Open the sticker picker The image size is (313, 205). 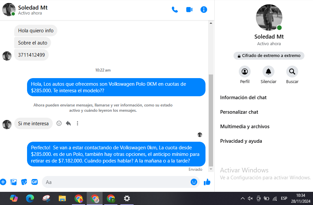24,182
